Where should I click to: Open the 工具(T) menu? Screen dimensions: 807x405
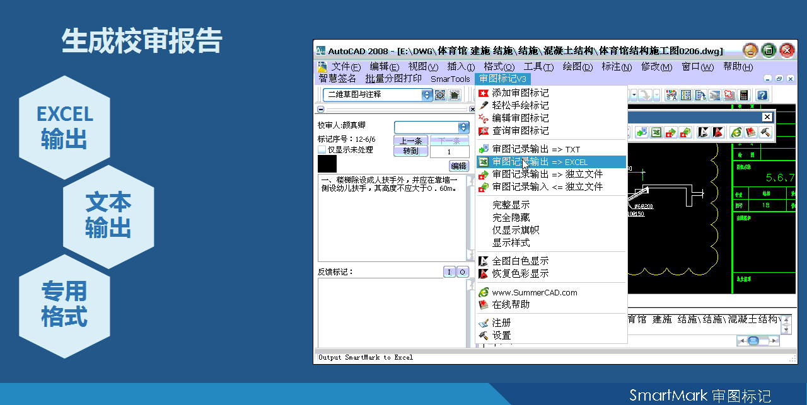point(538,67)
